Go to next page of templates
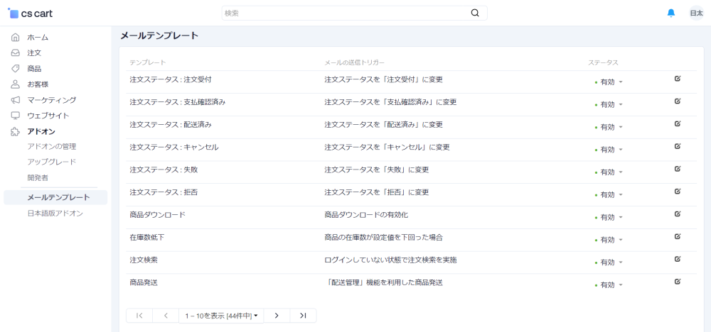This screenshot has height=332, width=711. pos(277,315)
